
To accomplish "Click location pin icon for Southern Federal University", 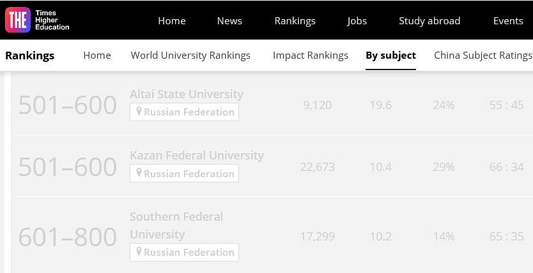I will pyautogui.click(x=137, y=253).
